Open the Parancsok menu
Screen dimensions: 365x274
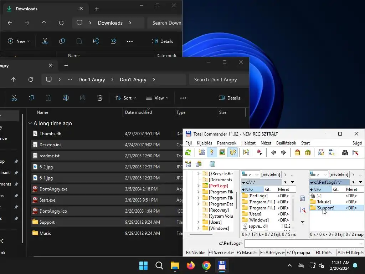(x=226, y=143)
